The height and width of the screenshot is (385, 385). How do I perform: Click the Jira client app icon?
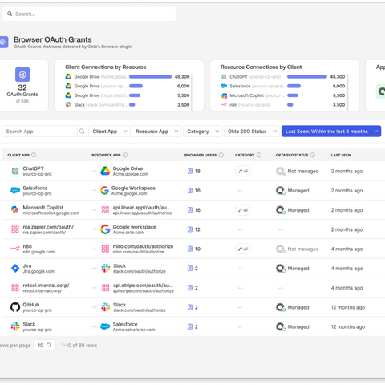pos(15,268)
